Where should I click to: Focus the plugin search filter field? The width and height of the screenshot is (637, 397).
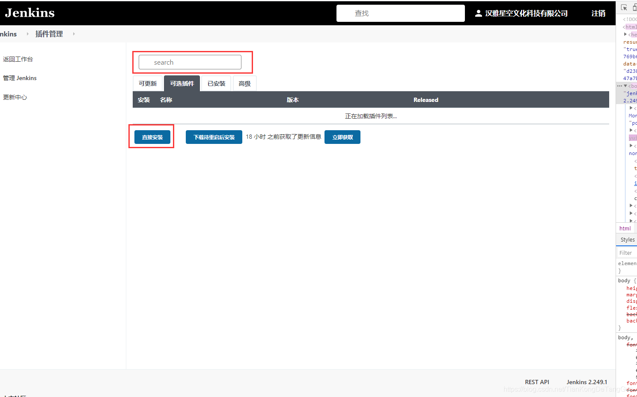pos(190,62)
